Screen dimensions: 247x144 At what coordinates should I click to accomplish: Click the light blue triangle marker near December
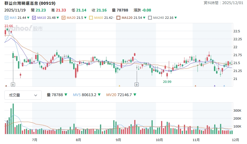(224, 86)
